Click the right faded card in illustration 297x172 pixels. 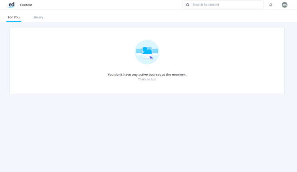[x=155, y=51]
